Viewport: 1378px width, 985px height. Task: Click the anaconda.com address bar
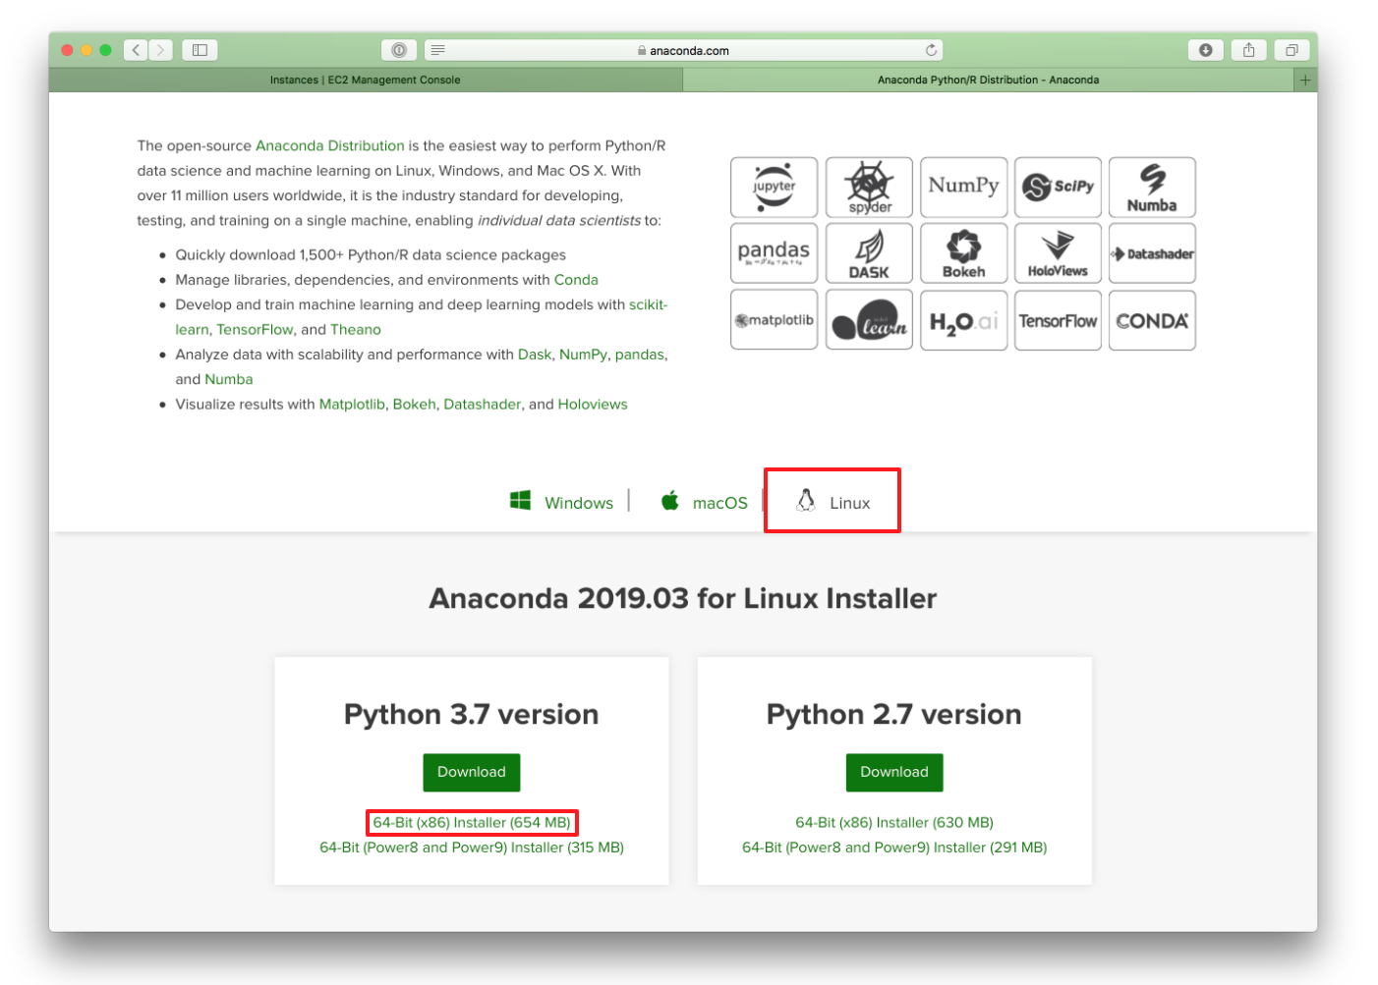(684, 50)
